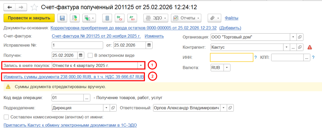Screen dimensions: 322x136
Task: Post the document with the green arrow icon
Action: tap(75, 18)
